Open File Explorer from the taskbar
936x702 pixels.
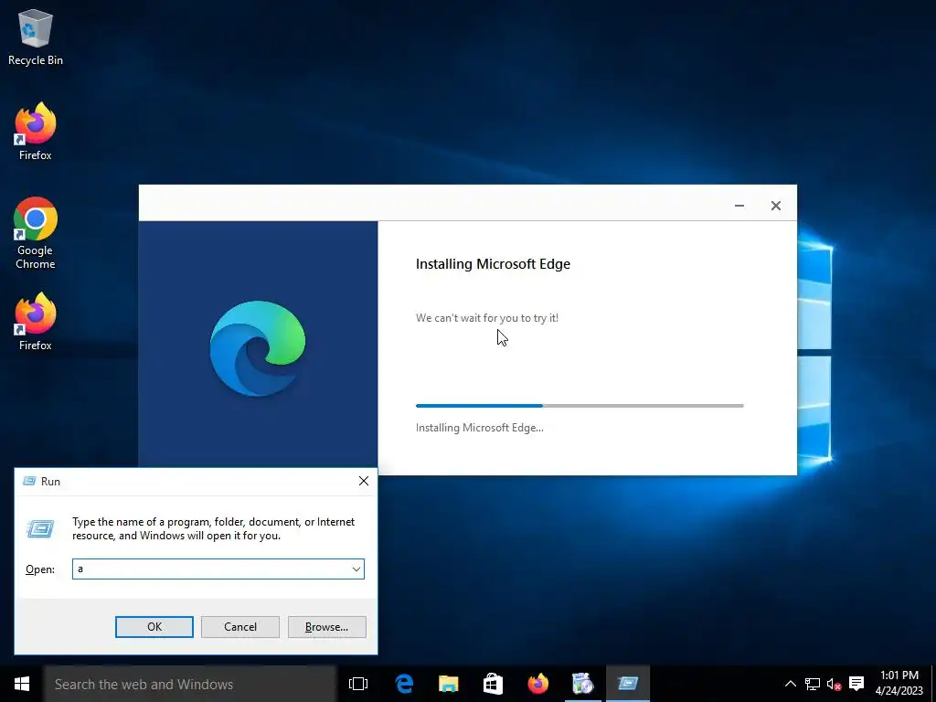pos(448,684)
